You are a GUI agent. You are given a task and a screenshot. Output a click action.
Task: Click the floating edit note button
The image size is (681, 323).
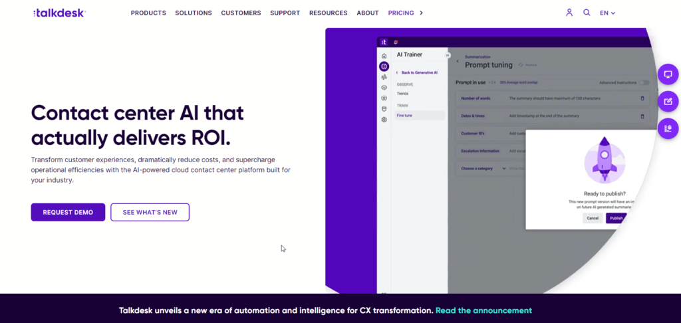click(x=668, y=102)
